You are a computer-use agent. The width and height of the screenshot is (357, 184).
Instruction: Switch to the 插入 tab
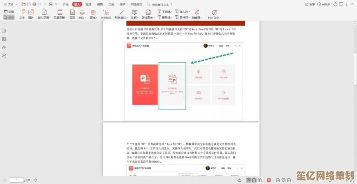(77, 4)
